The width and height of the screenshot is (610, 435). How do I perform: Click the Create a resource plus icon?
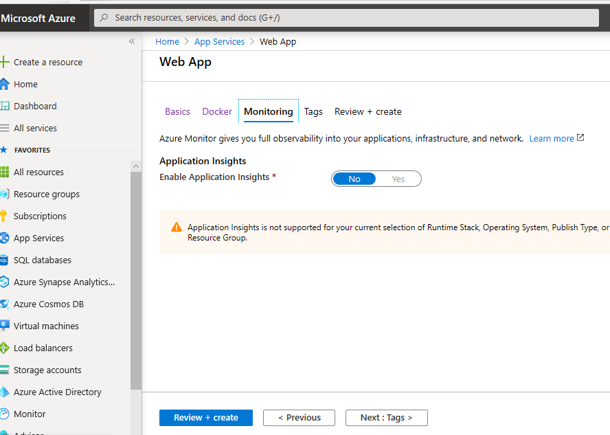(4, 62)
